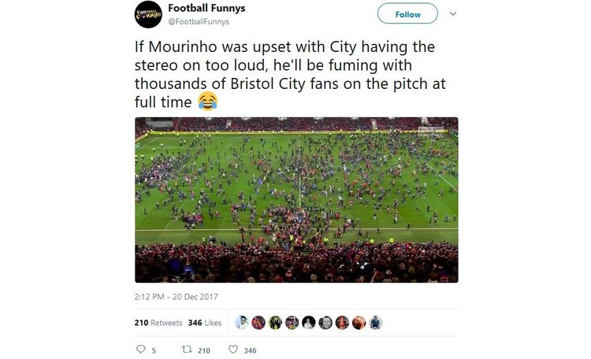Image resolution: width=591 pixels, height=359 pixels.
Task: Open the last liker's avatar
Action: (x=375, y=323)
